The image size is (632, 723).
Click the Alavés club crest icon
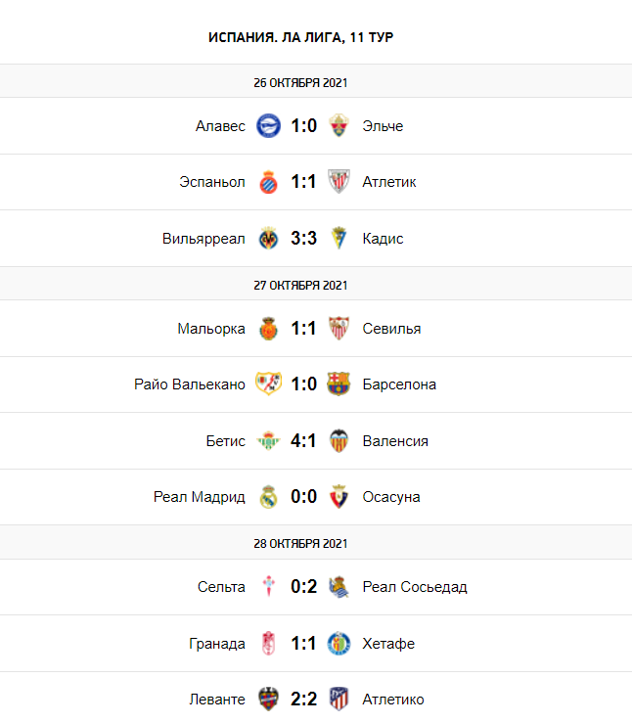coord(268,125)
